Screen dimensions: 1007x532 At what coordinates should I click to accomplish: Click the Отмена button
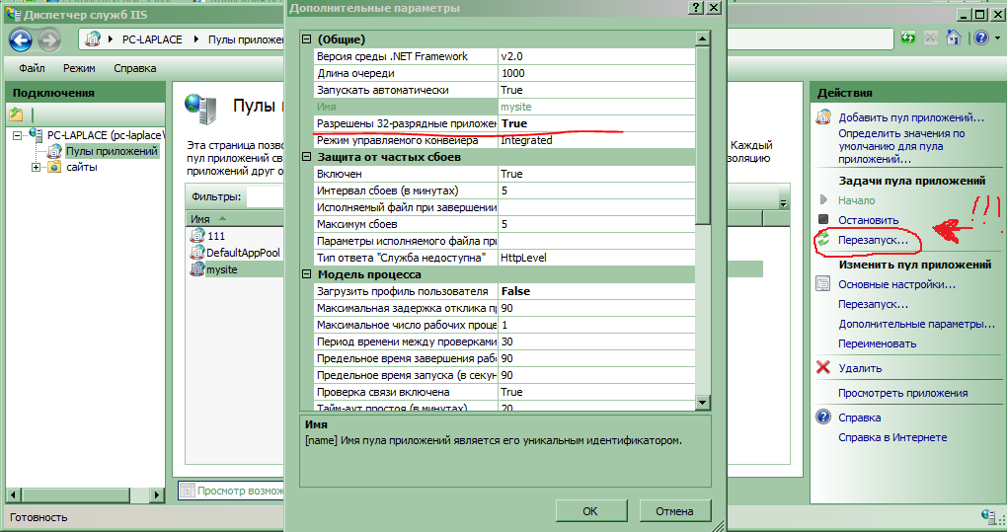674,511
